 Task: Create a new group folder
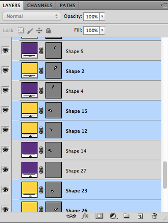pyautogui.click(x=126, y=216)
